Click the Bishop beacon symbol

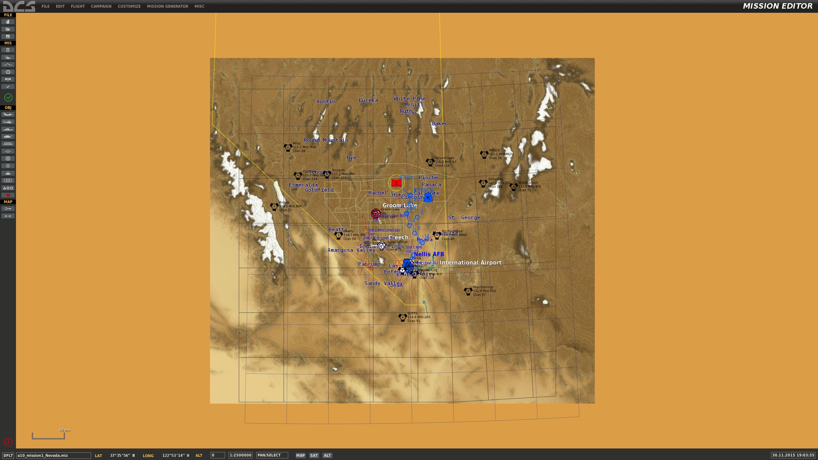tap(274, 207)
